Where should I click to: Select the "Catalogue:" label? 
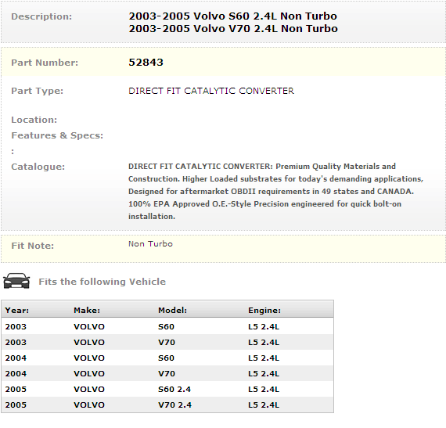pos(38,167)
